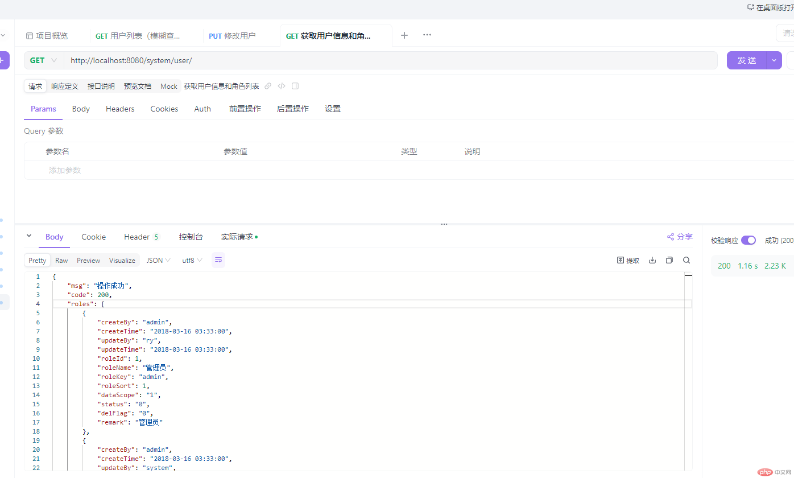Click the 200 status code indicator
The width and height of the screenshot is (794, 478).
[x=724, y=266]
